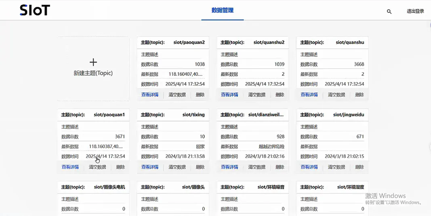Click topic name siot/paoquan2
431x216 pixels.
coord(189,42)
